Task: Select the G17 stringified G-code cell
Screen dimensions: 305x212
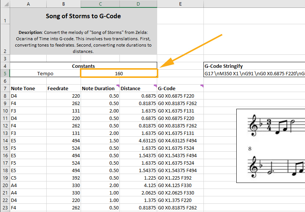Action: point(254,73)
